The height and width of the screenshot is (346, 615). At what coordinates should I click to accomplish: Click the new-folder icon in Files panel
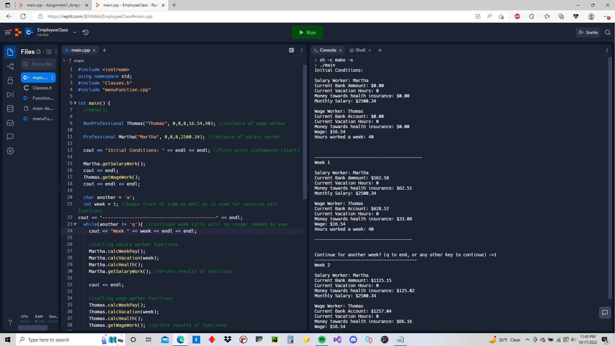(x=49, y=52)
